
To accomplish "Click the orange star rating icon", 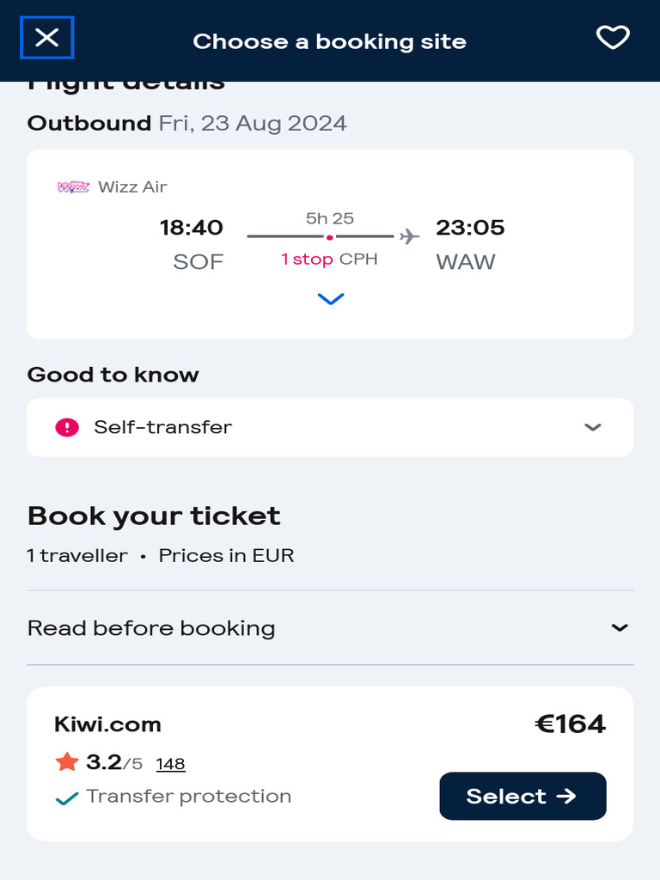I will (x=67, y=761).
